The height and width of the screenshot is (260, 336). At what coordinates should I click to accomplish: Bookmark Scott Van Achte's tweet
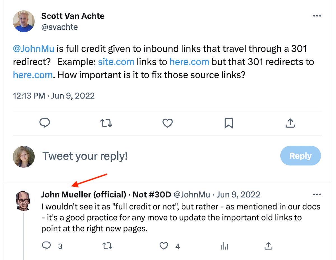pos(229,123)
